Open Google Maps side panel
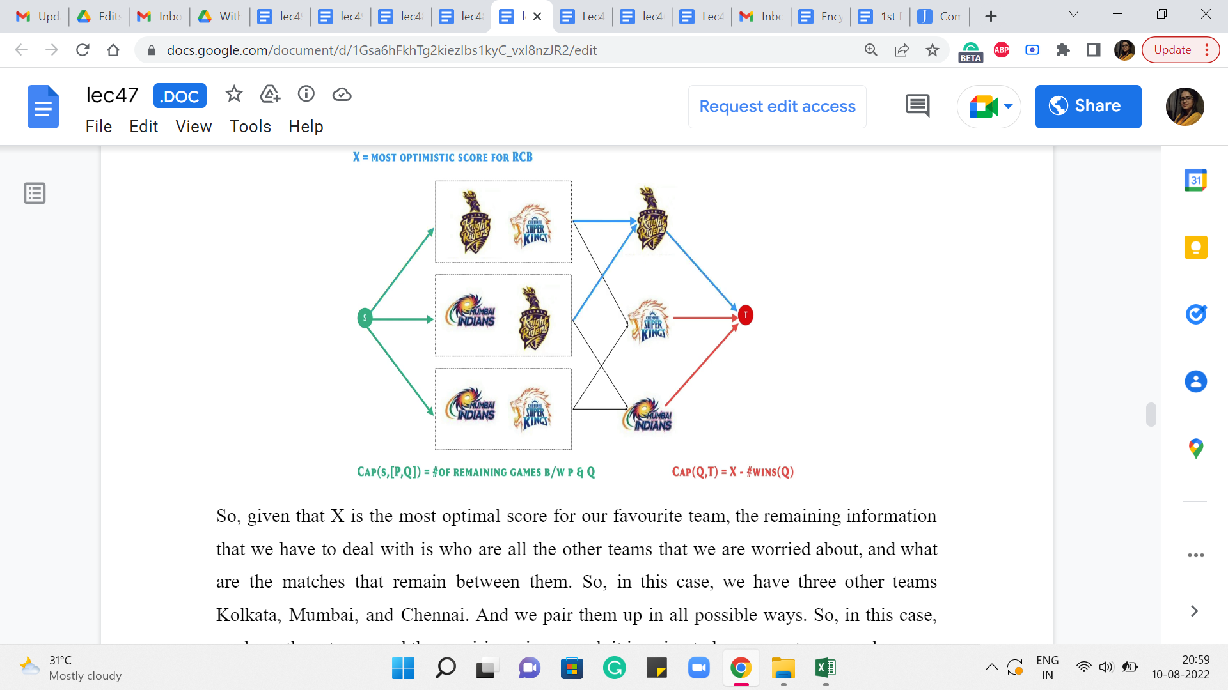The height and width of the screenshot is (690, 1228). (x=1195, y=448)
